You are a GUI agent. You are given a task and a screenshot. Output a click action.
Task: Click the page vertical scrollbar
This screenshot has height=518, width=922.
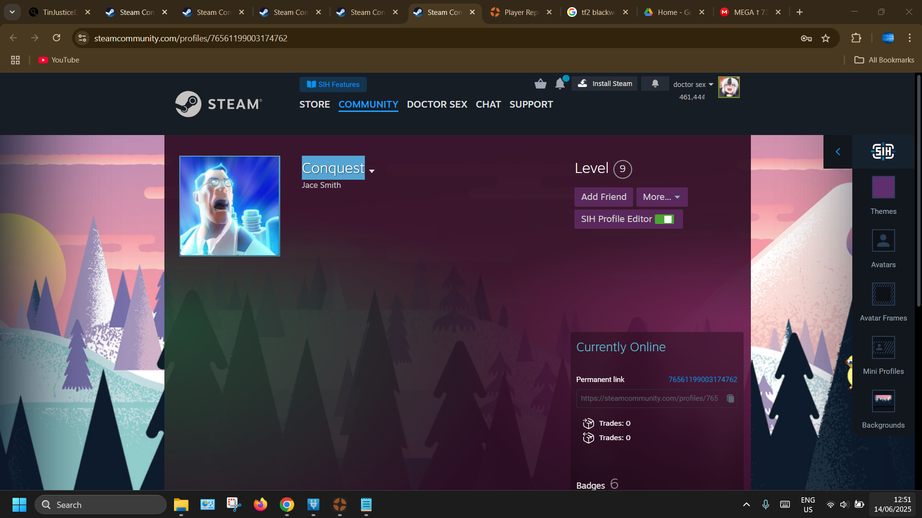[x=919, y=190]
